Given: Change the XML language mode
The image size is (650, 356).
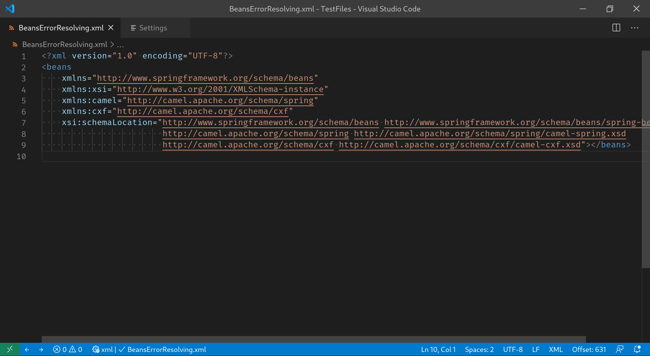Looking at the screenshot, I should point(556,350).
